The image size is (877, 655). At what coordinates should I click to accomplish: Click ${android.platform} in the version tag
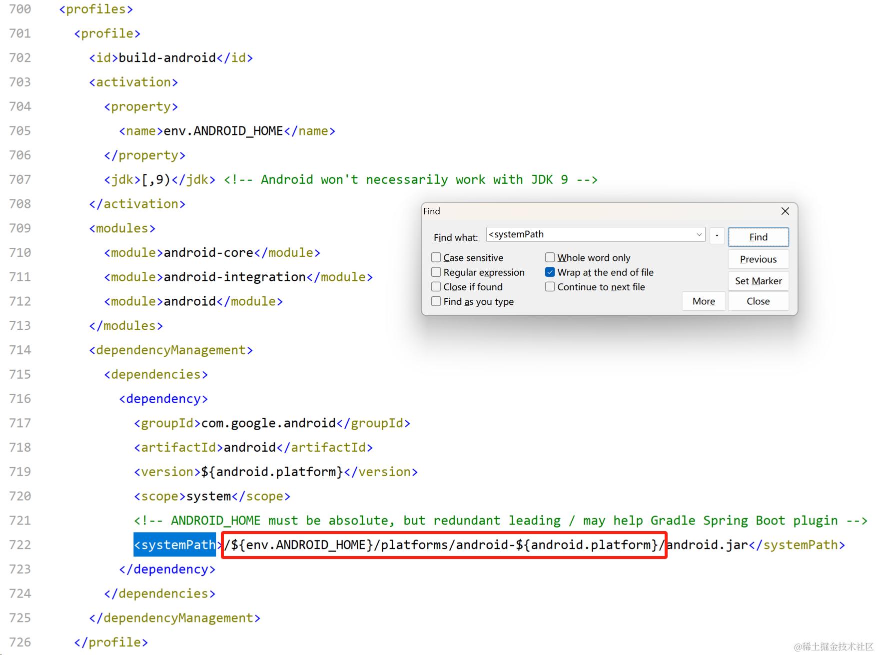(272, 472)
